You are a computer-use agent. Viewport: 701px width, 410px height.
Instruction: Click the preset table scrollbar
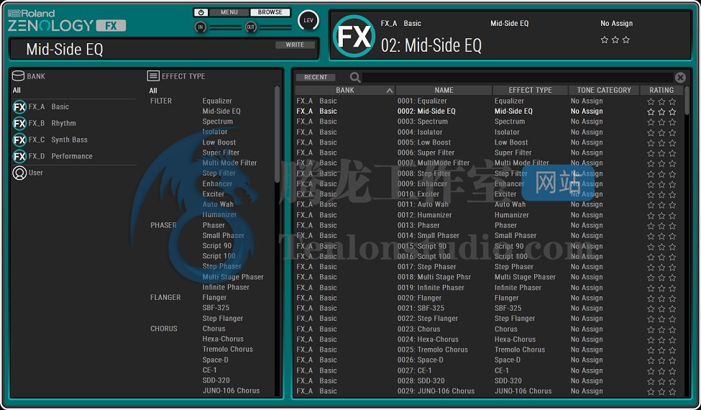coord(687,101)
